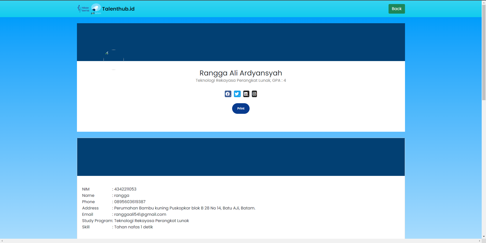Open the LinkedIn profile icon

[246, 94]
